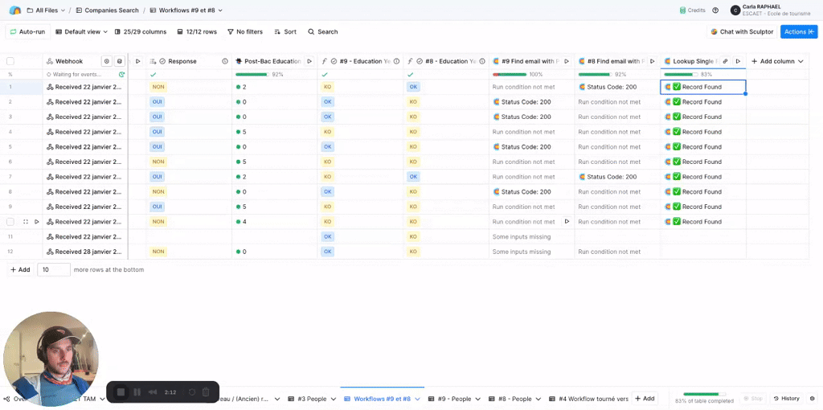Click the settings gear in Webhook column header

click(106, 61)
